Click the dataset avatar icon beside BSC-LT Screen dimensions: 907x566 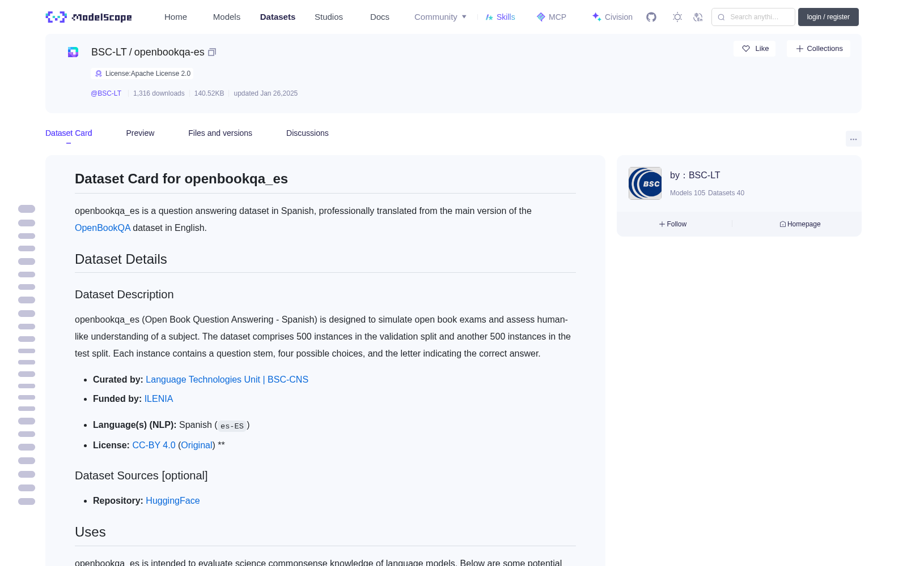point(73,52)
